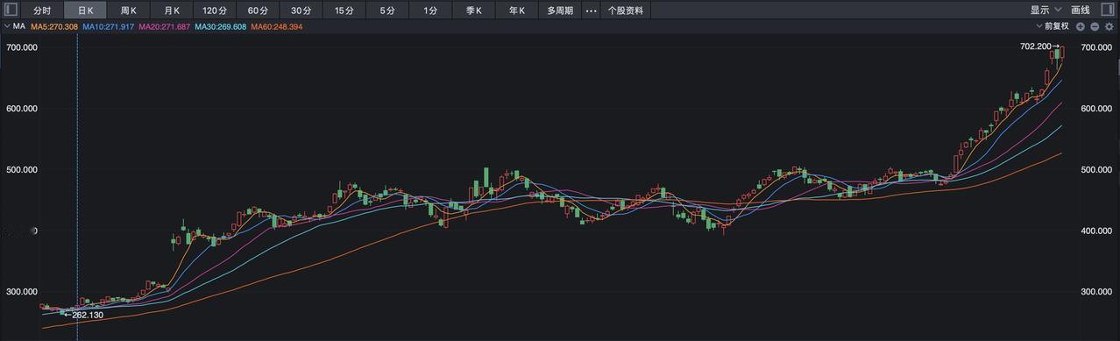Image resolution: width=1120 pixels, height=341 pixels.
Task: Open chart settings gear icon
Action: click(x=1109, y=27)
